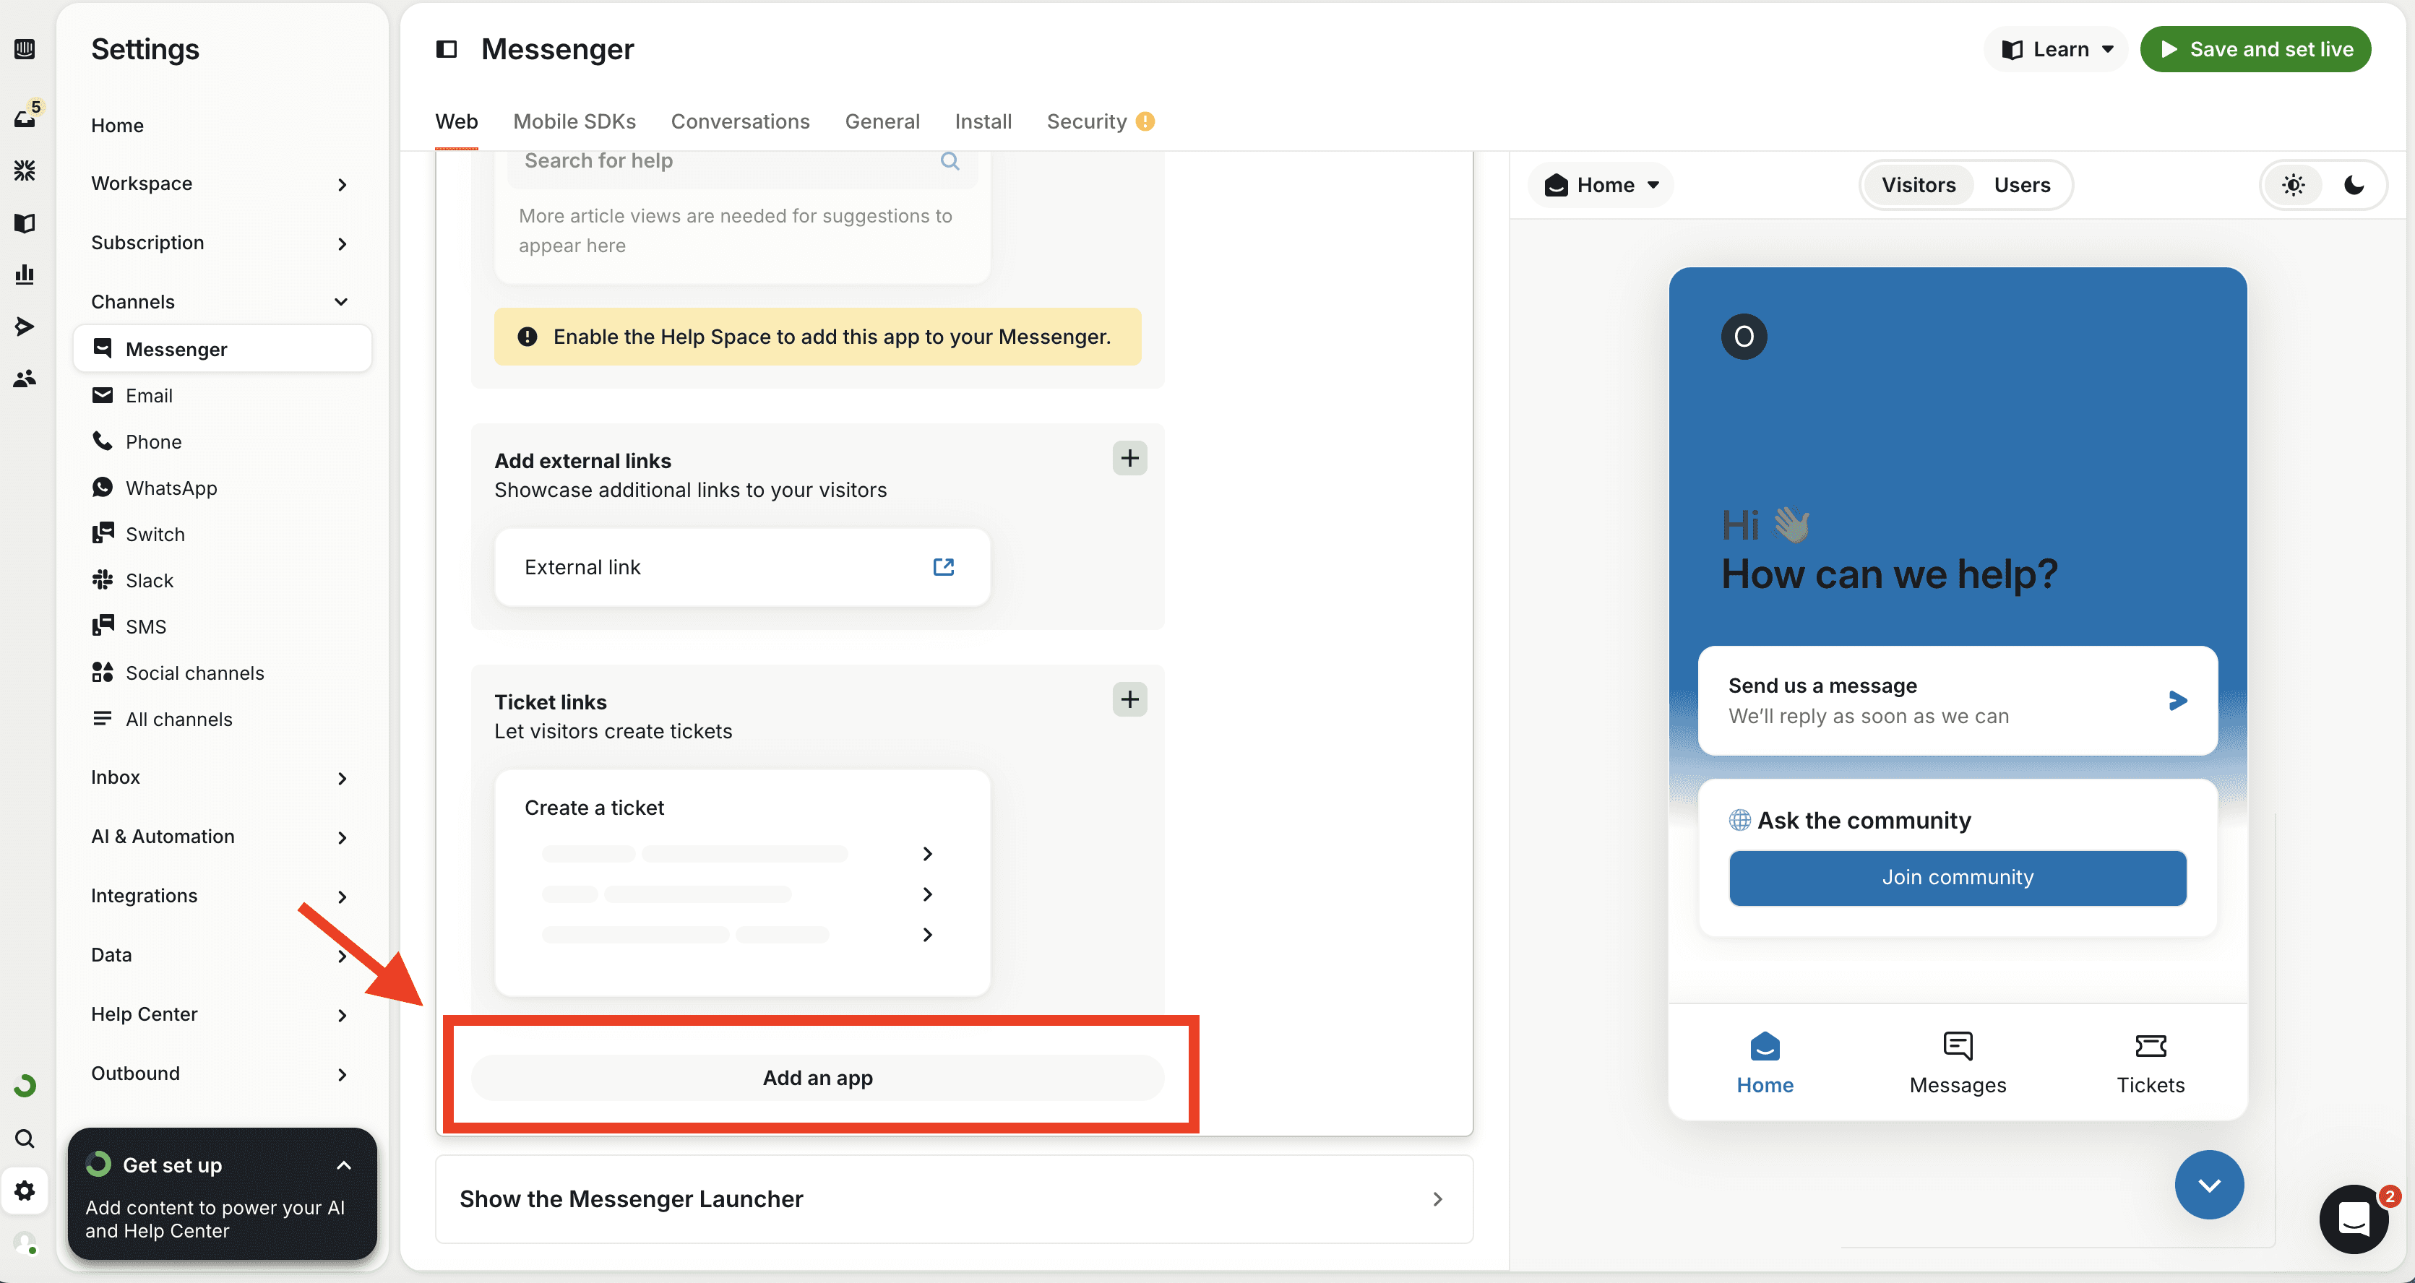Click the plus icon for Add external links
The width and height of the screenshot is (2415, 1283).
point(1129,458)
